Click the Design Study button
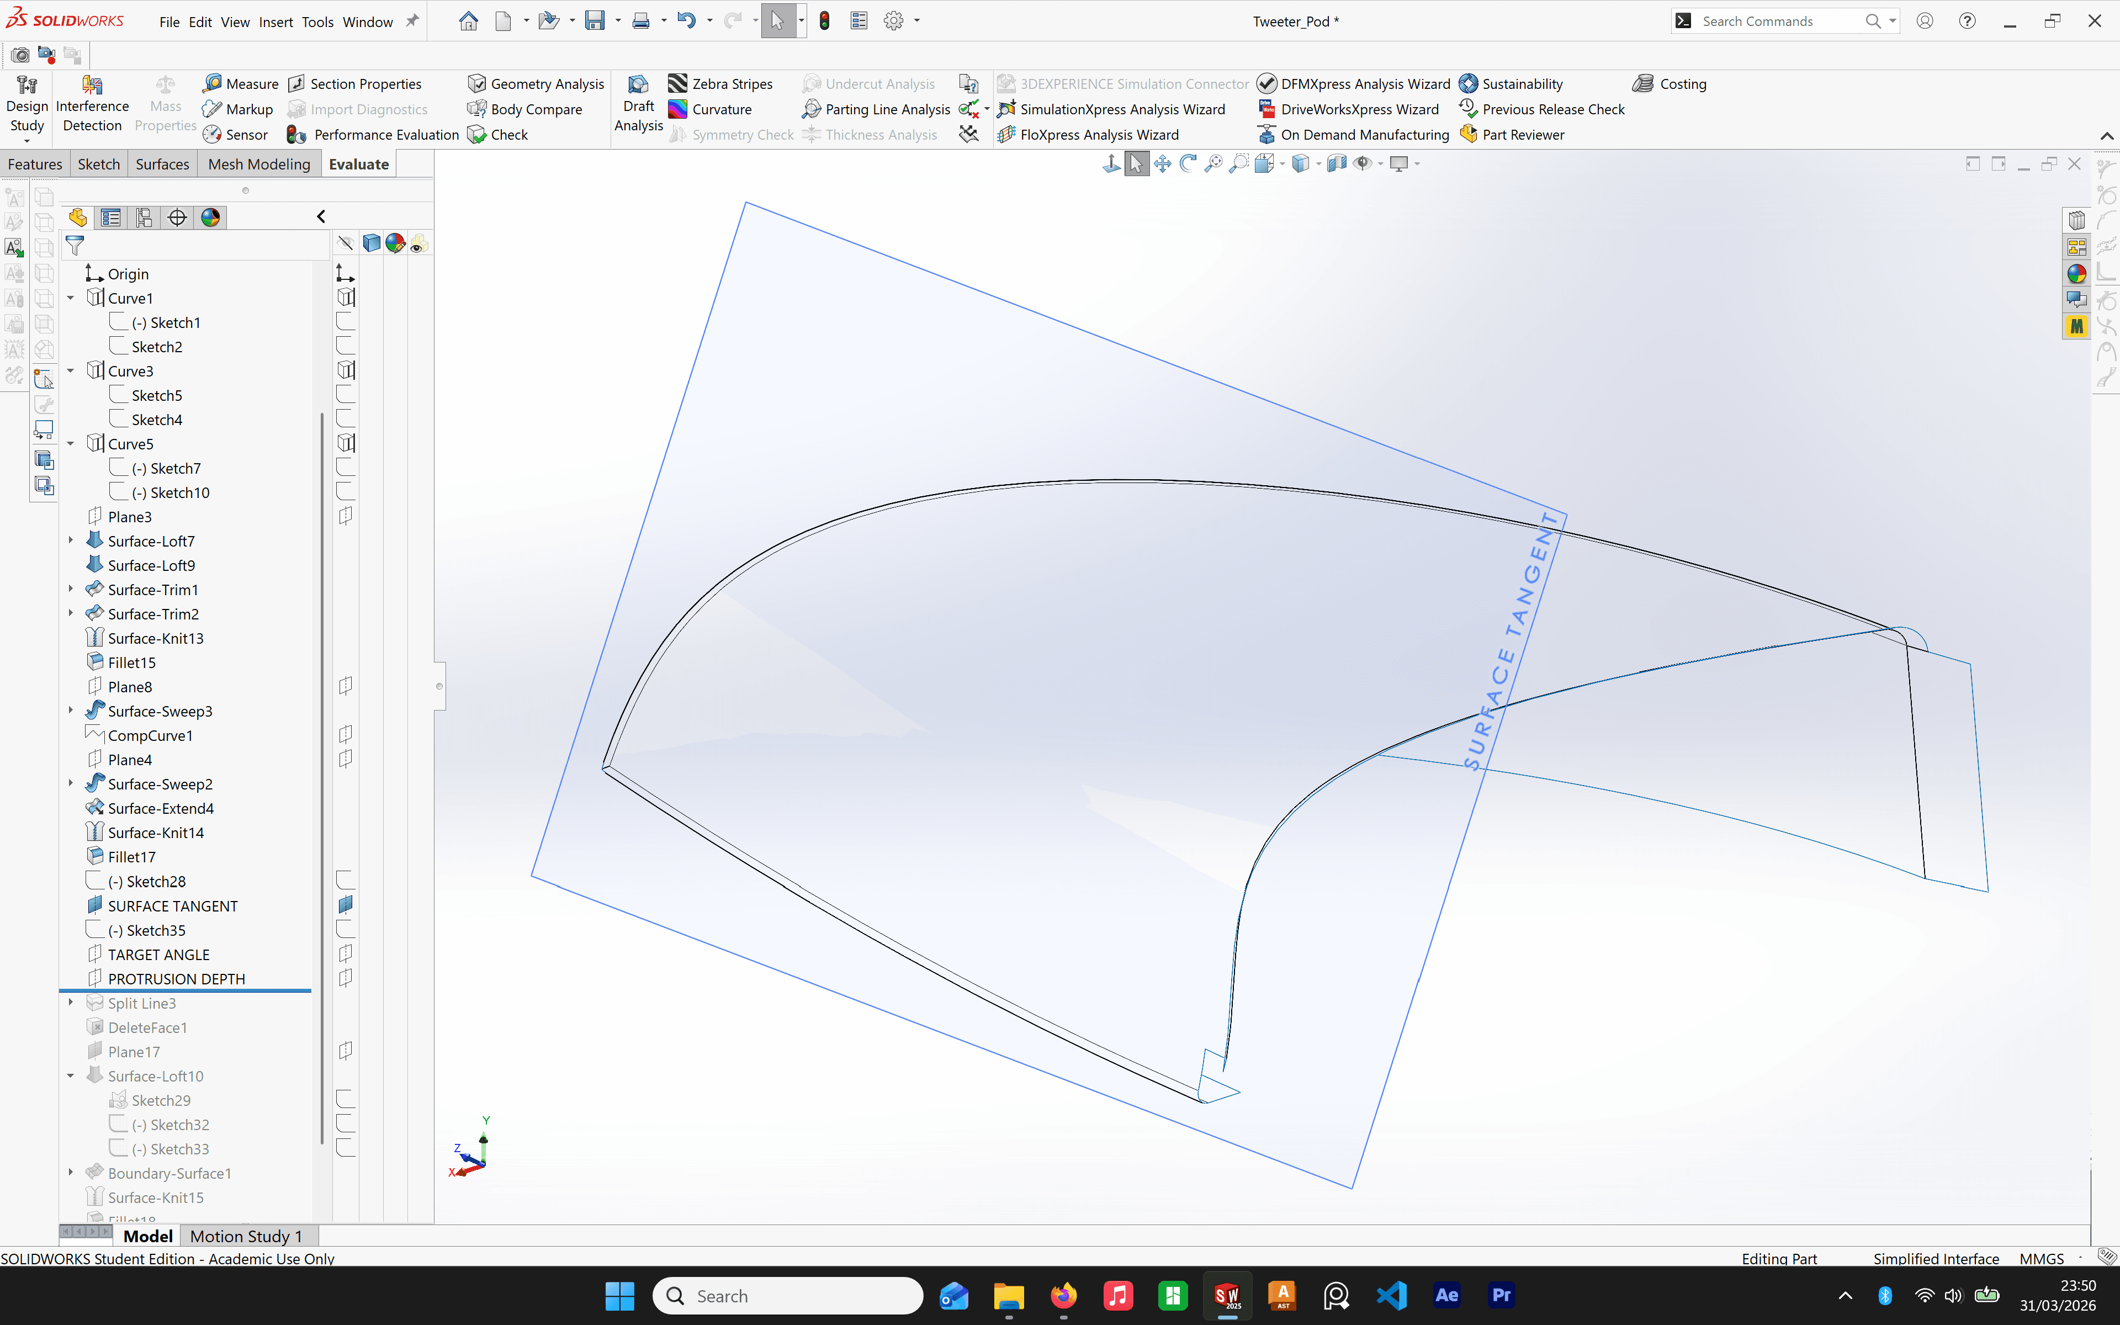 coord(27,109)
